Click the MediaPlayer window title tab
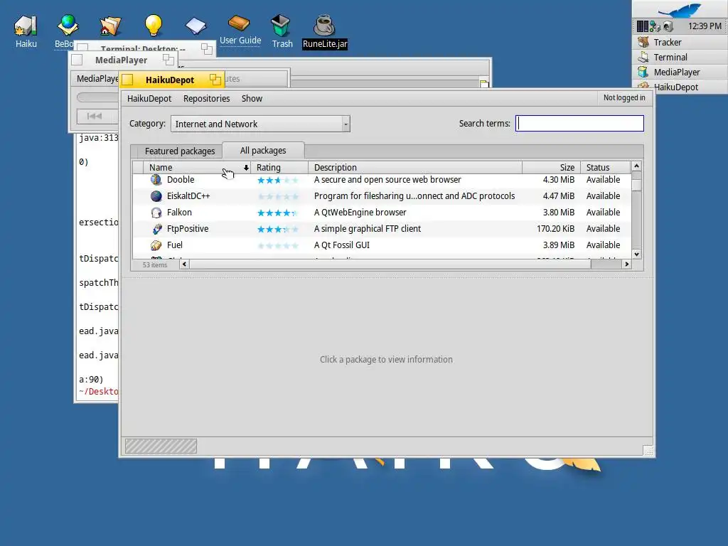The width and height of the screenshot is (728, 546). [121, 60]
